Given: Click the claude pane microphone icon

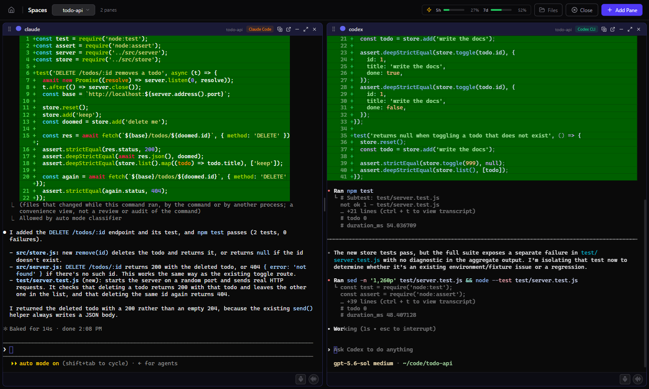Looking at the screenshot, I should tap(301, 379).
